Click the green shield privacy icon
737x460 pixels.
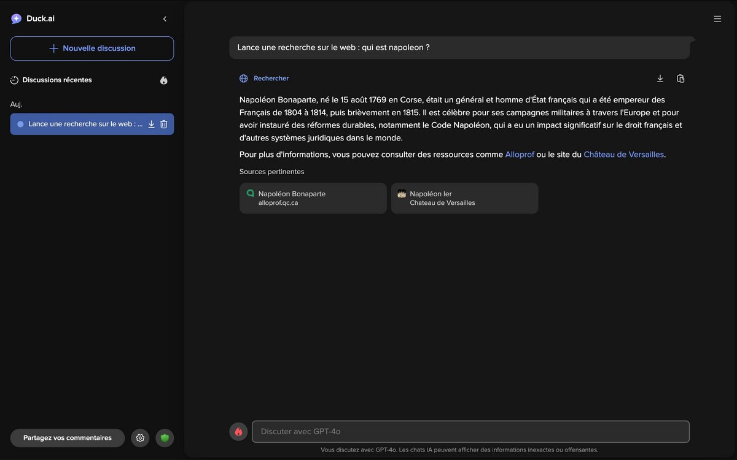pyautogui.click(x=165, y=438)
